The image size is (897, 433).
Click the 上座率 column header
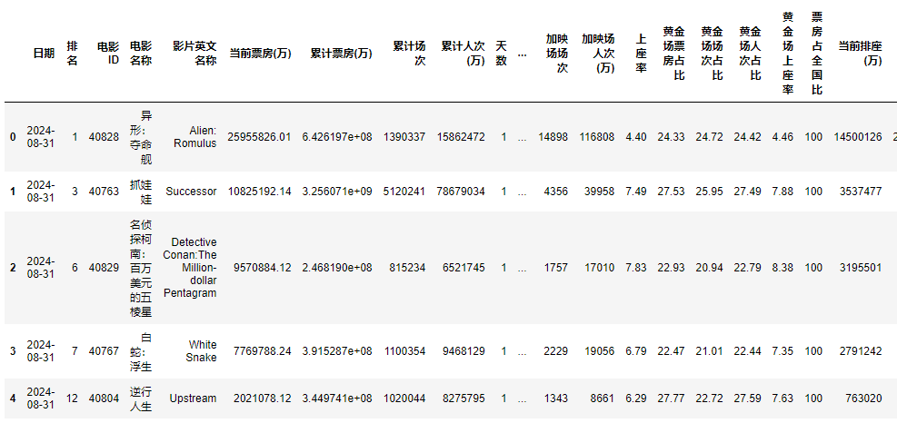(642, 54)
